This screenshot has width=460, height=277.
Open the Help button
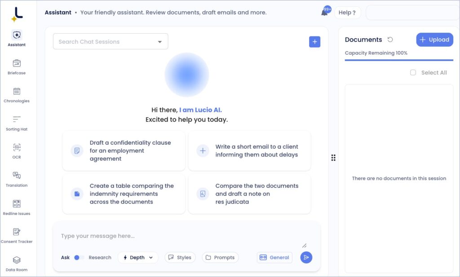pos(347,13)
